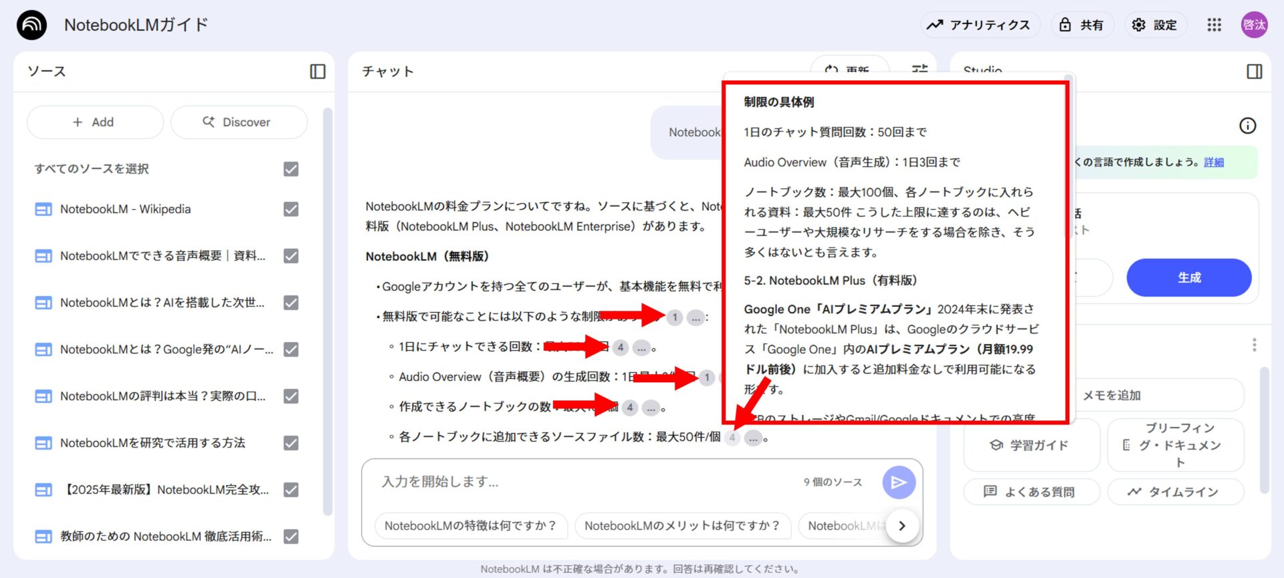Expand more citations on 無料版で可能なこと line
1284x578 pixels.
coord(695,317)
